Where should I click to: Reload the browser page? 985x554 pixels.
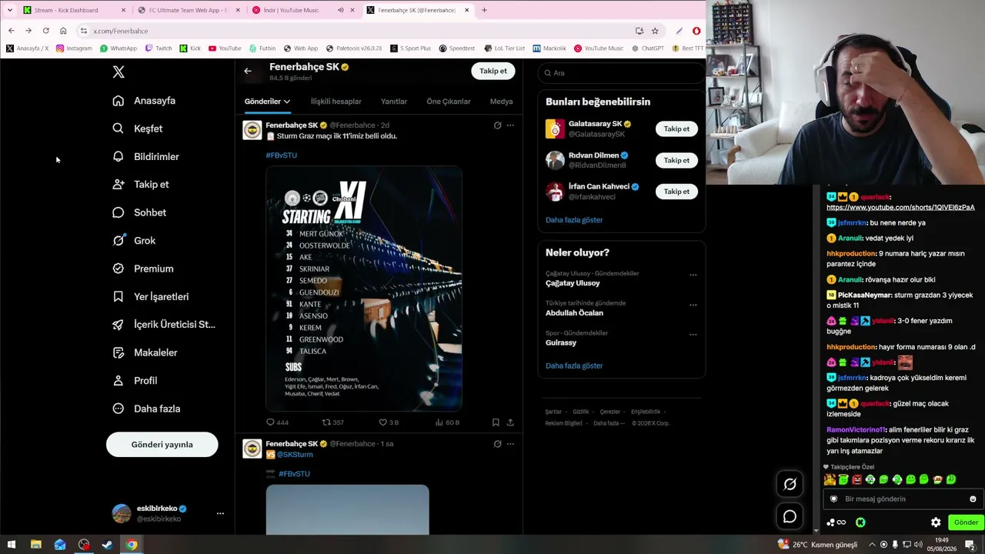pyautogui.click(x=46, y=31)
